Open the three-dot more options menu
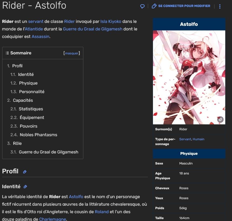The image size is (232, 221). (x=220, y=6)
